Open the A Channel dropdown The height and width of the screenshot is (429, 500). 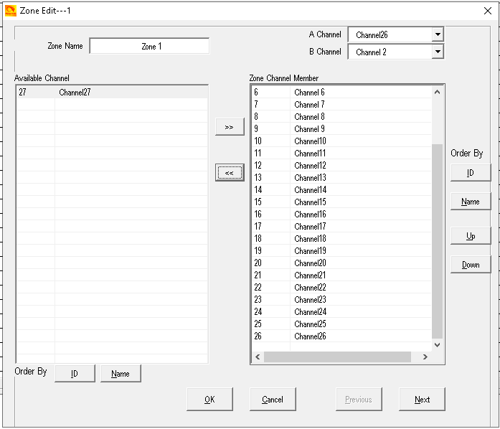click(438, 34)
